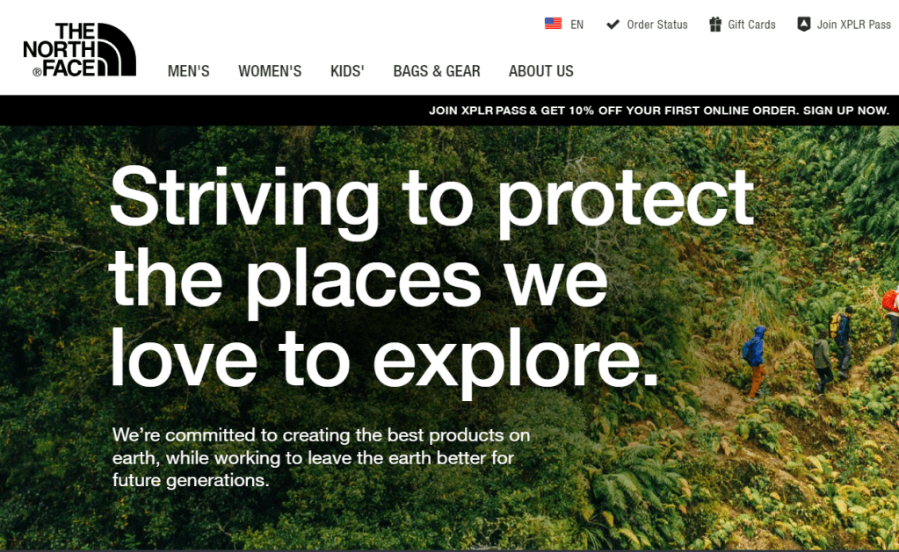Click the XPLR Pass badge icon
Screen dimensions: 899x552
pos(804,24)
